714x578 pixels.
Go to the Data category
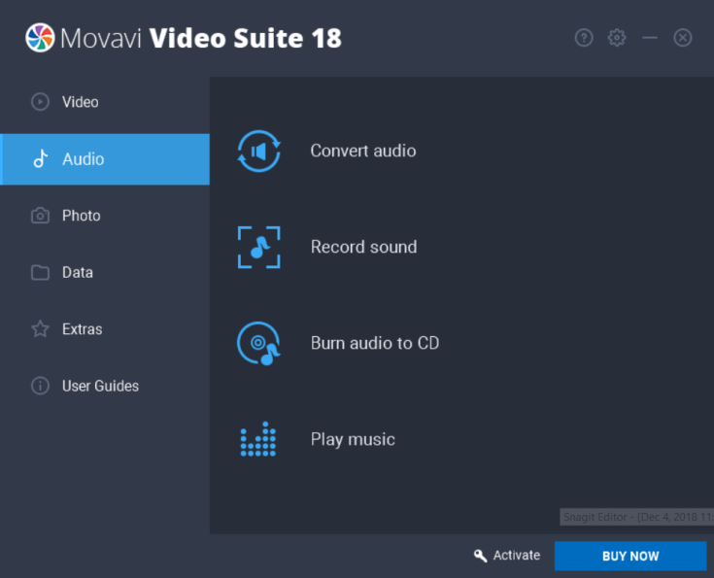(105, 272)
